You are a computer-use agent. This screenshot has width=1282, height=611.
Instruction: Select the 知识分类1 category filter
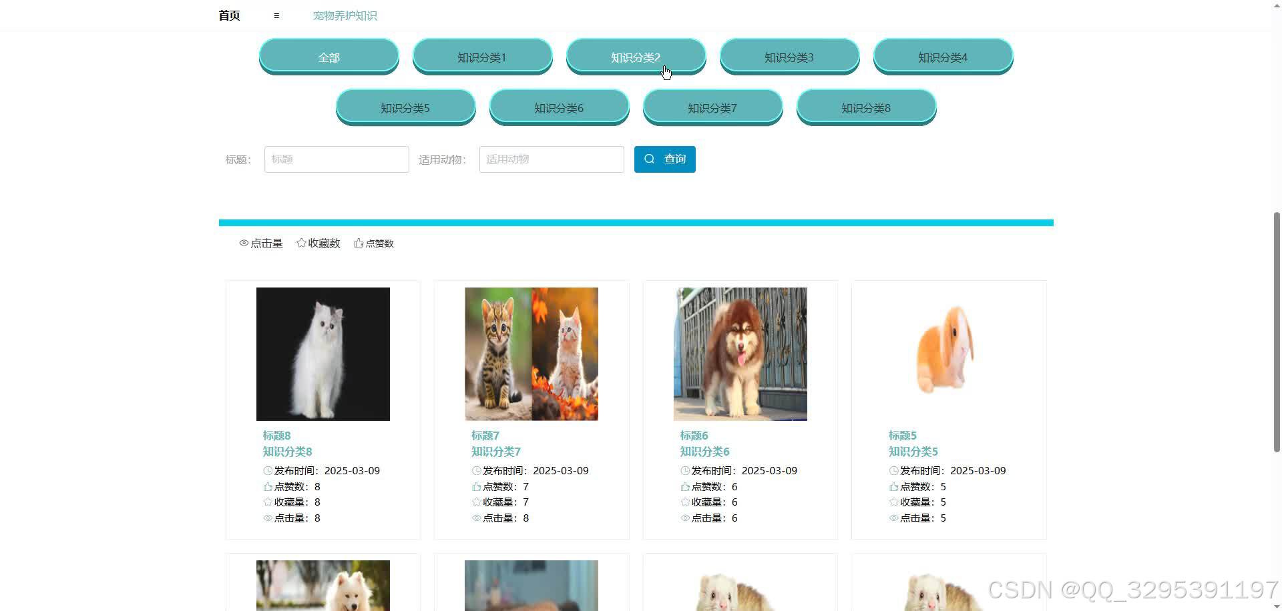coord(483,57)
